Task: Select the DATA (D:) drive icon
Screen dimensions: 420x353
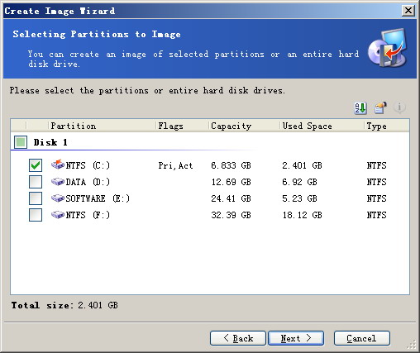Action: tap(58, 182)
